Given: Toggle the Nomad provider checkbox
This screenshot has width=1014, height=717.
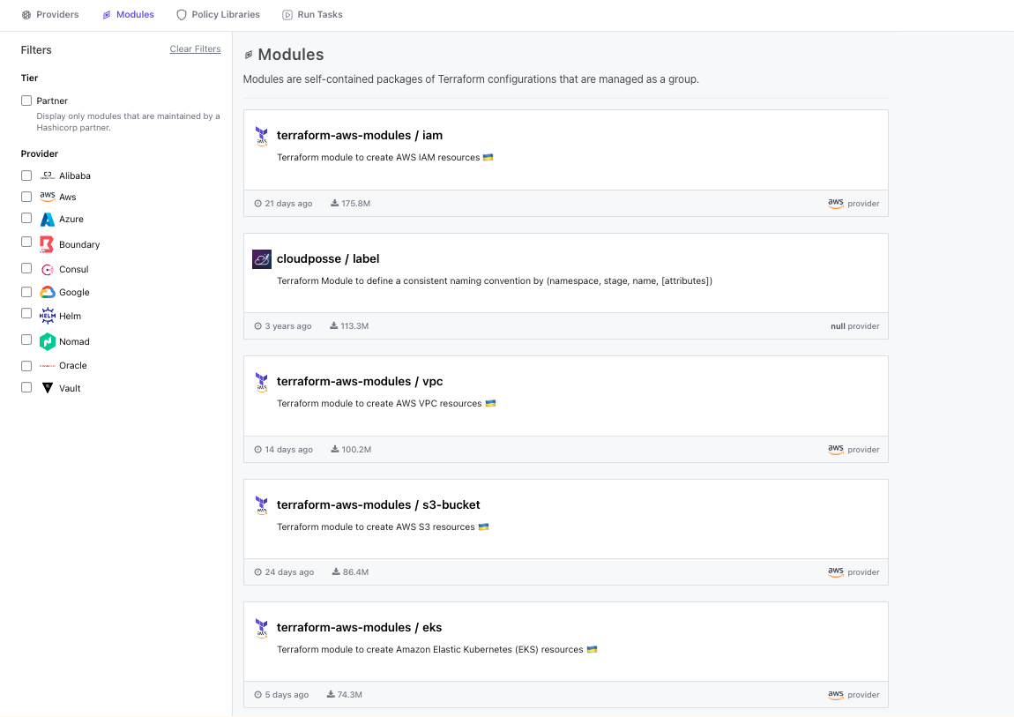Looking at the screenshot, I should pos(26,340).
